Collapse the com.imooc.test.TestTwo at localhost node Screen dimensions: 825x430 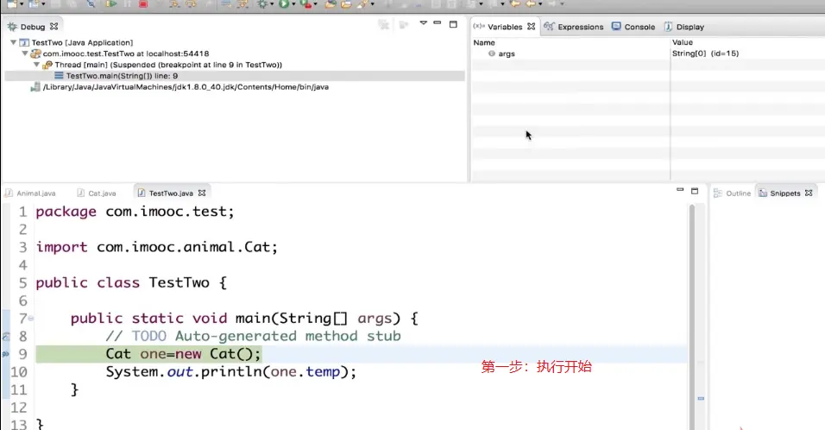[25, 54]
